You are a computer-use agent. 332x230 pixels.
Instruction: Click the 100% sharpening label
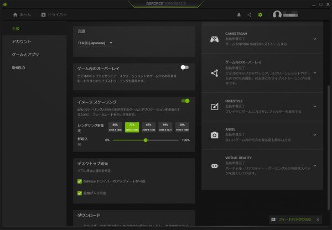(x=186, y=140)
